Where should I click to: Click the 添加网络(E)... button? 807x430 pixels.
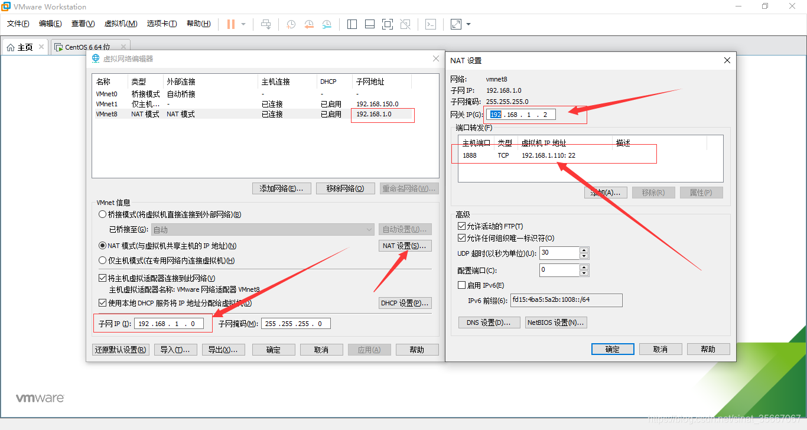point(281,188)
